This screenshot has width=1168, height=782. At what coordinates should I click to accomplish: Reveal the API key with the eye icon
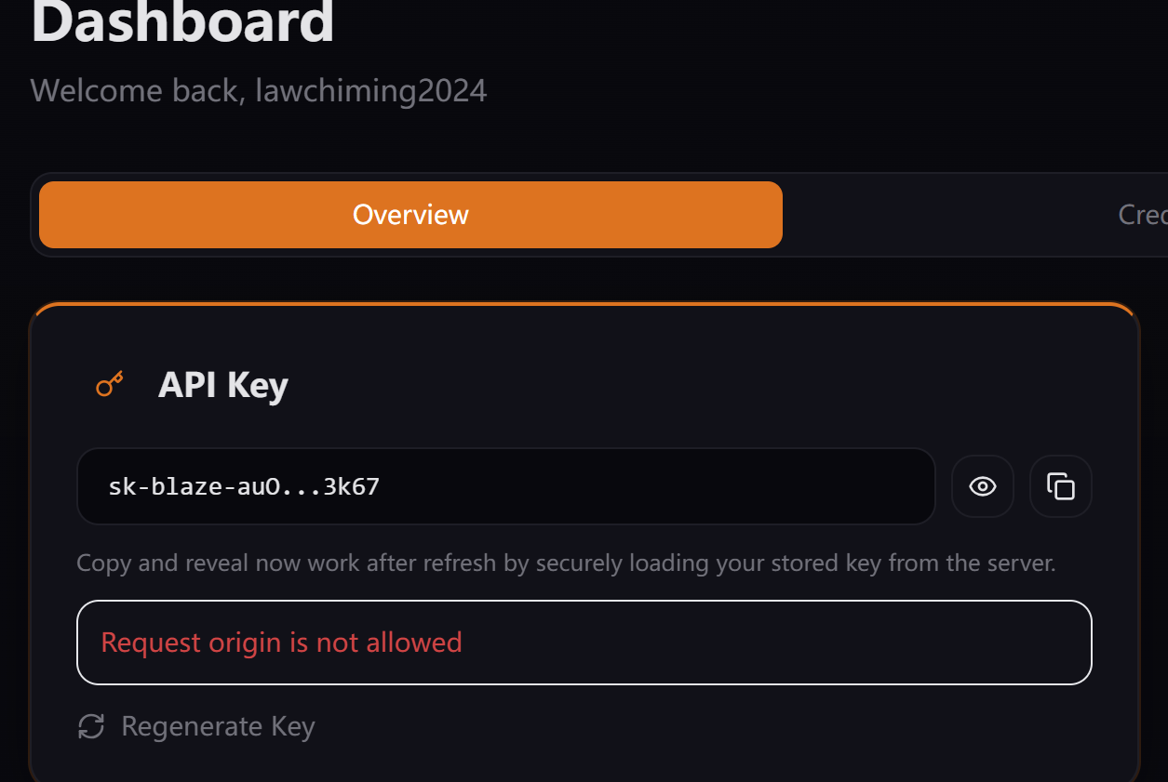982,486
